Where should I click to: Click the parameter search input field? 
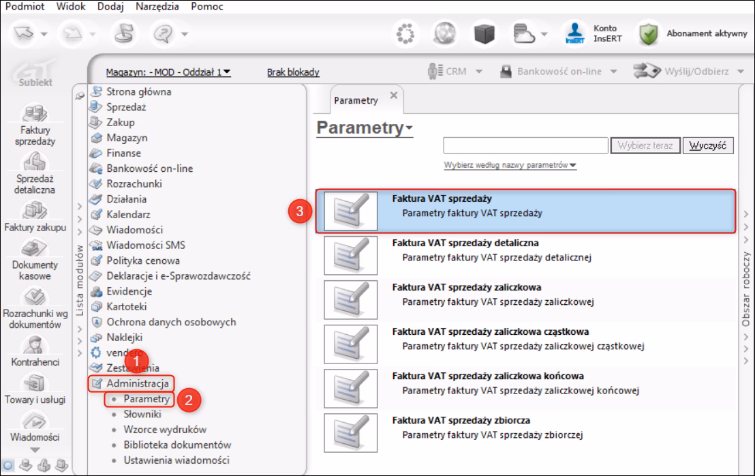tap(526, 145)
